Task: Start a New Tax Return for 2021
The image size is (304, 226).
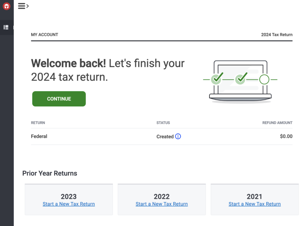Action: [254, 204]
